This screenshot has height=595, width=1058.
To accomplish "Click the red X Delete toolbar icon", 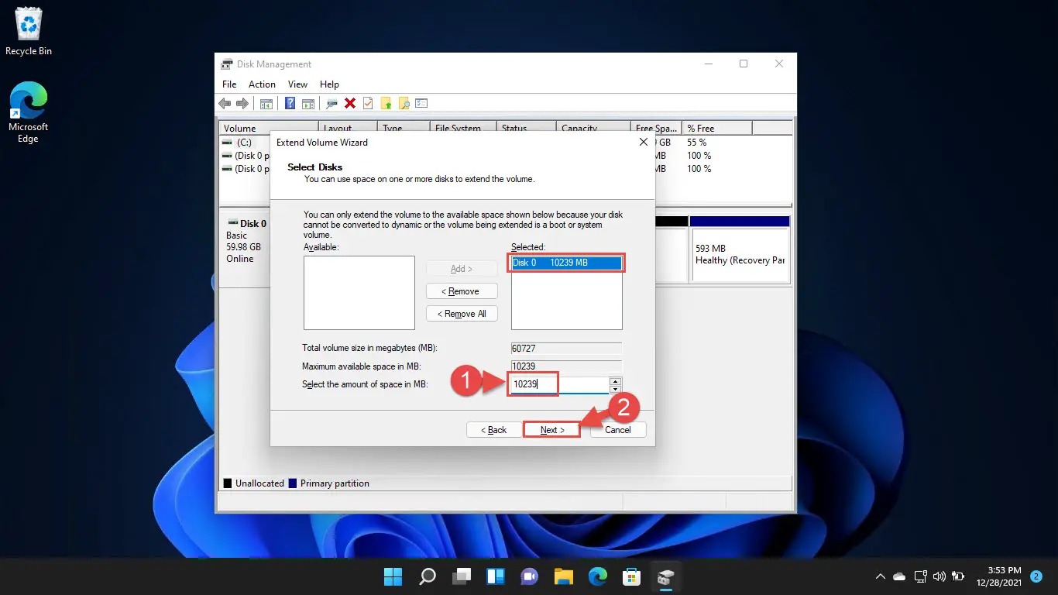I will pos(350,104).
